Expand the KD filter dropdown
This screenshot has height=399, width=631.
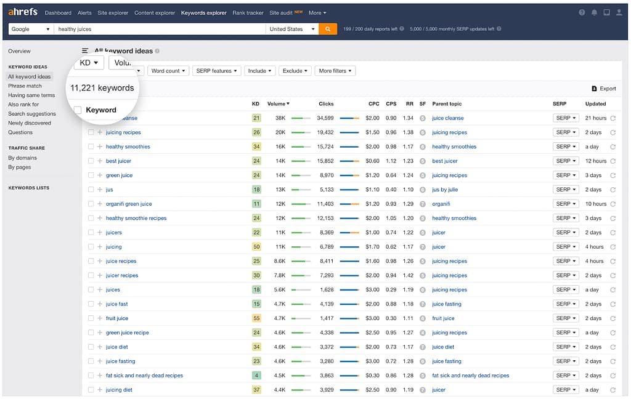[x=89, y=63]
